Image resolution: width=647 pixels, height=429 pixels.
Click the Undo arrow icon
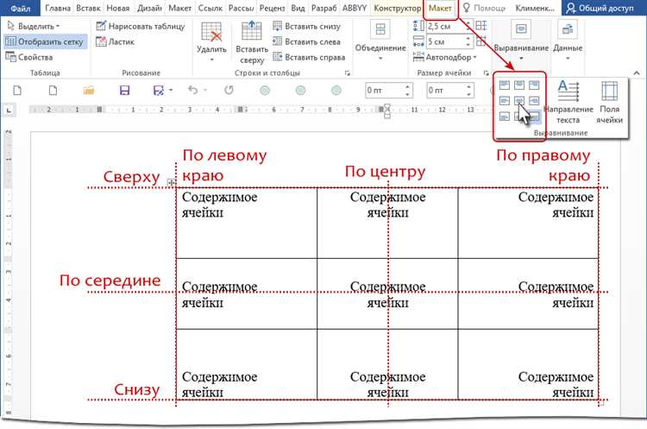click(192, 90)
